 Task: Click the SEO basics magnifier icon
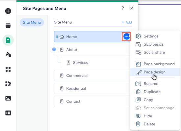coord(138,44)
